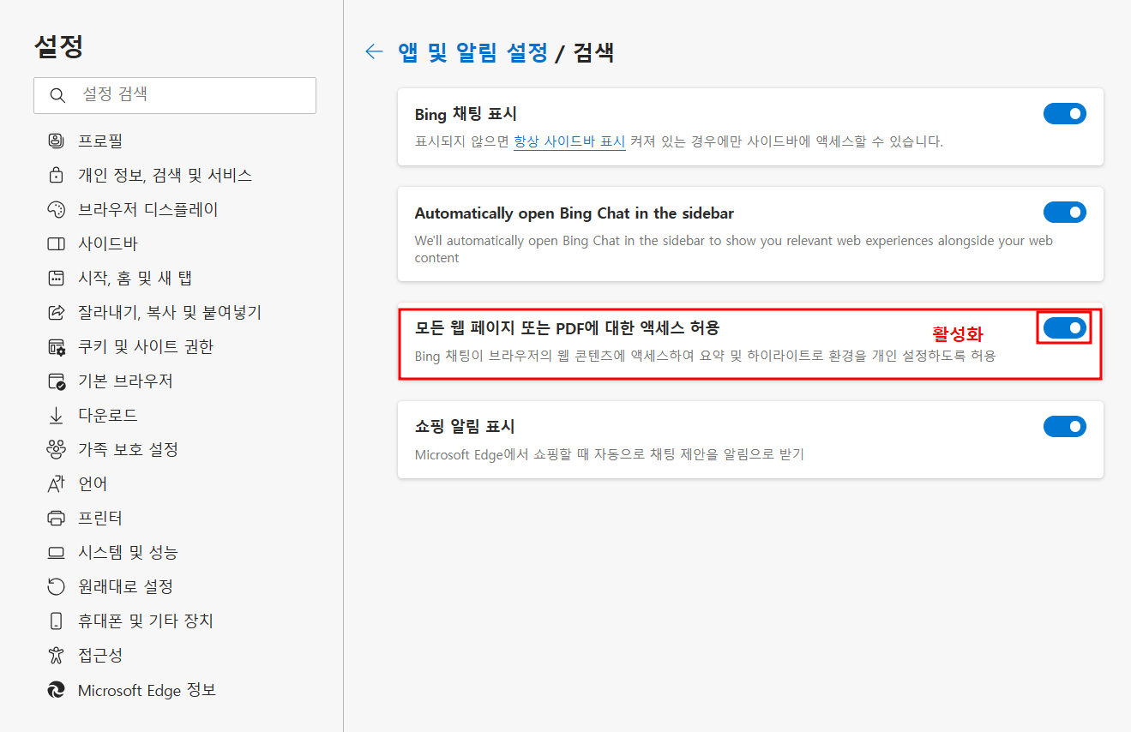Click the system and performance laptop icon
Viewport: 1131px width, 732px height.
[x=56, y=552]
